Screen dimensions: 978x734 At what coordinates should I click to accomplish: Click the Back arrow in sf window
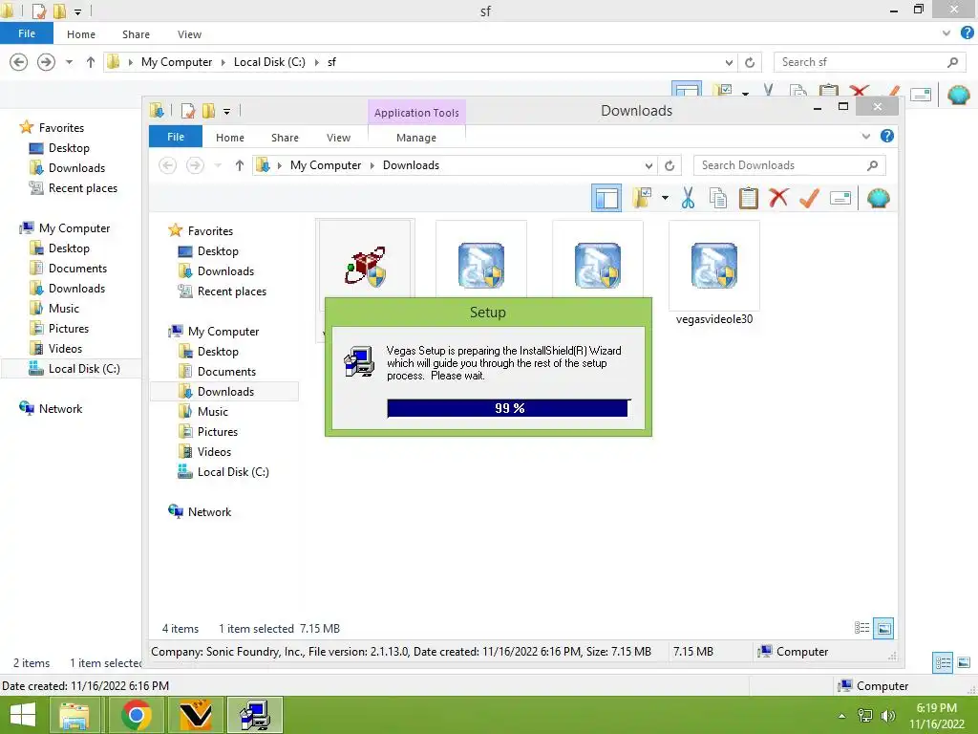coord(19,62)
